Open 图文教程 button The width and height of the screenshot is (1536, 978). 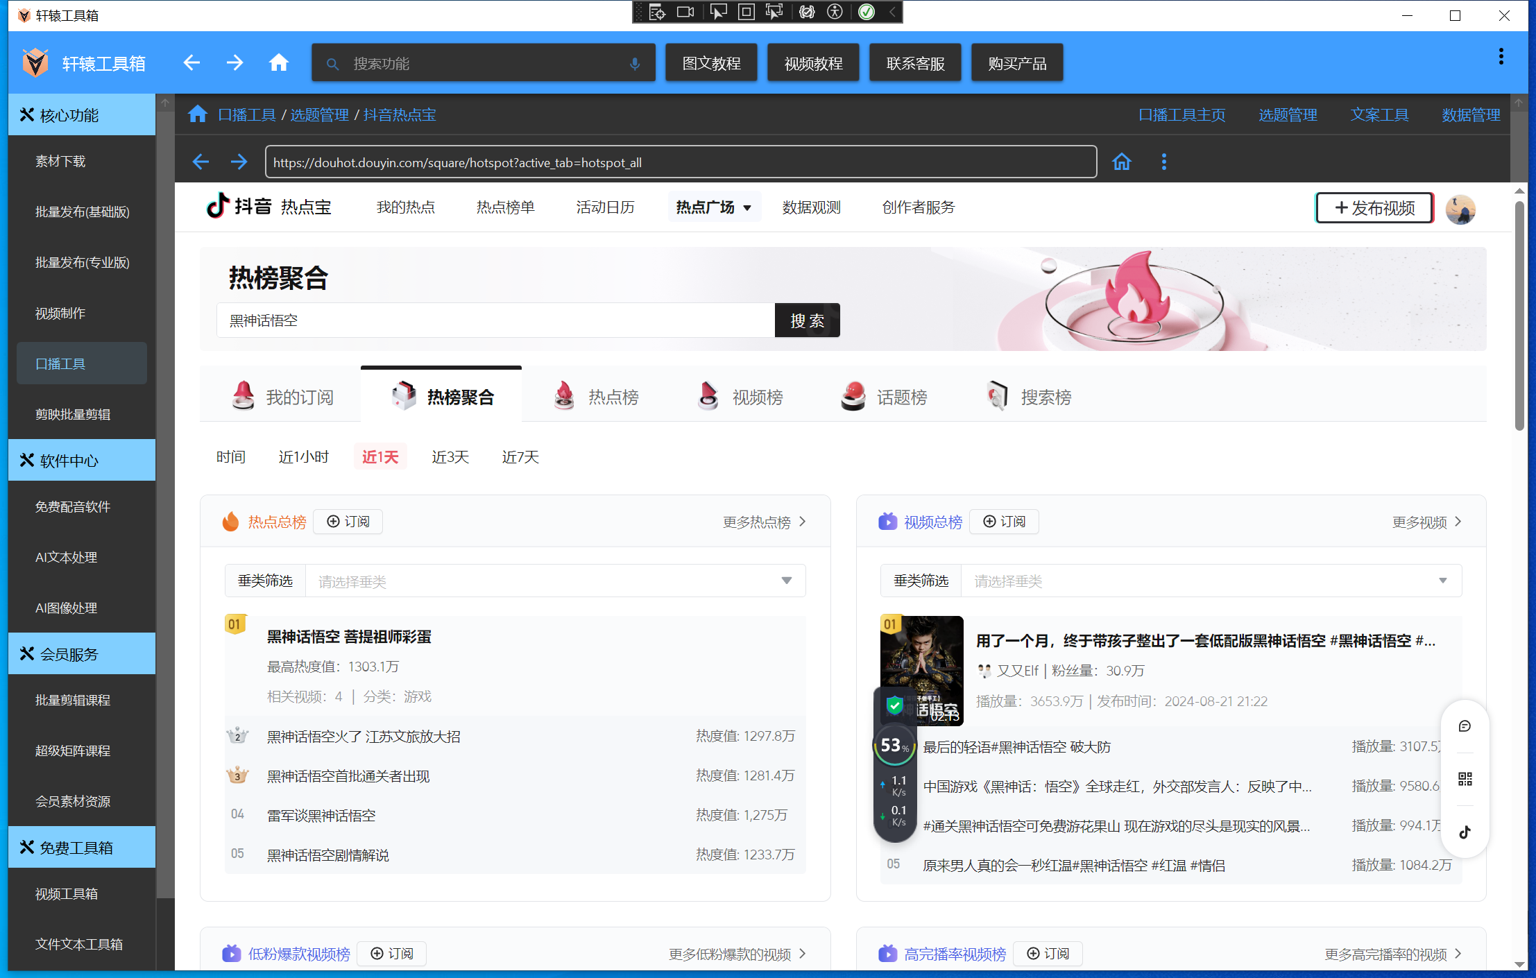(711, 63)
